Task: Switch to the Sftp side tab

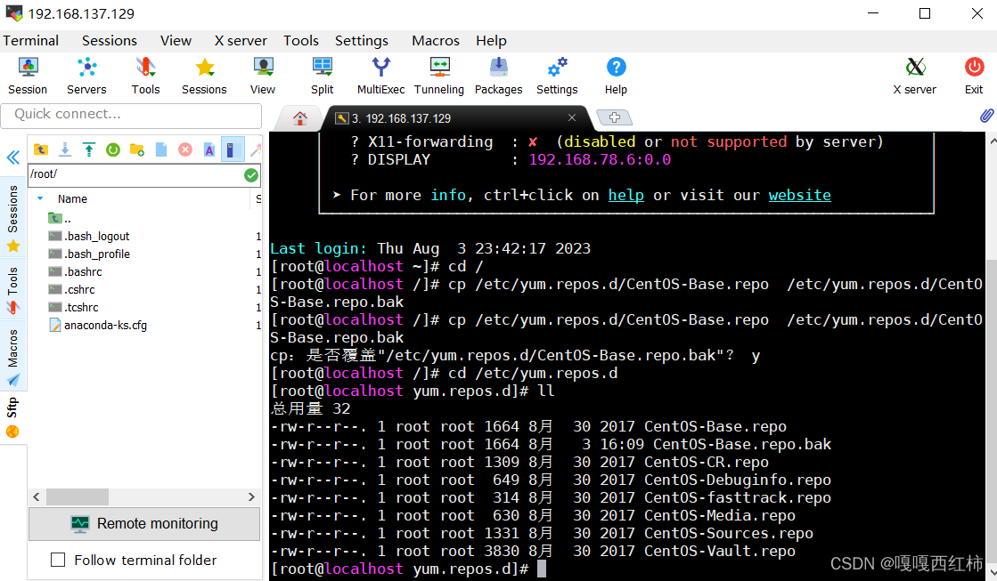Action: [x=12, y=417]
